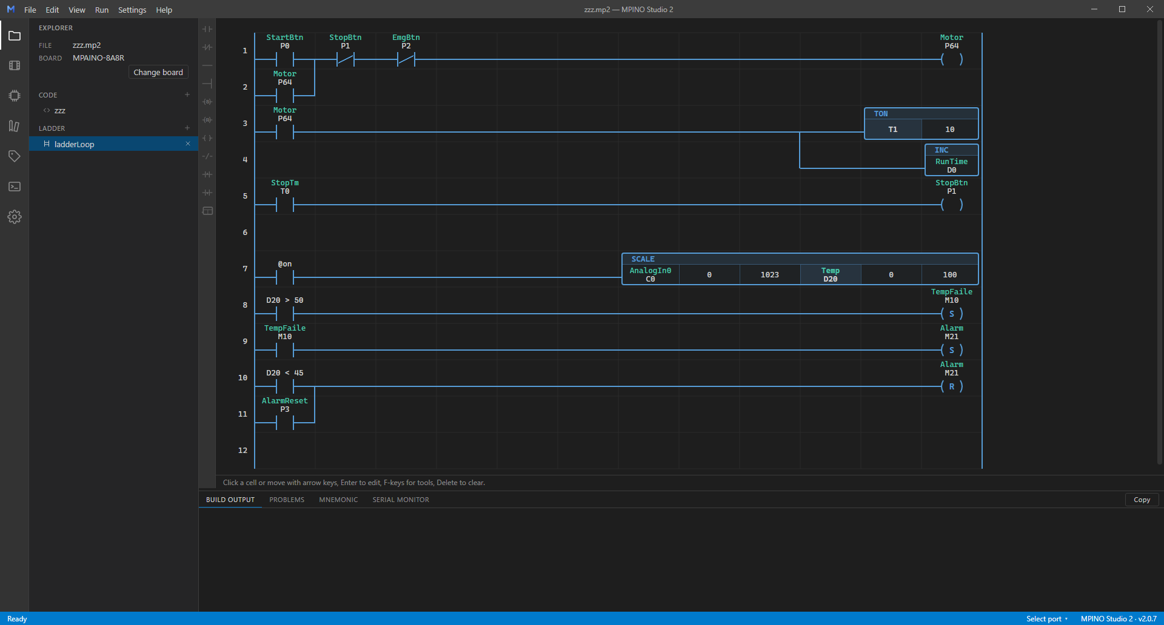1164x625 pixels.
Task: Open the library books panel in the sidebar
Action: coord(15,126)
